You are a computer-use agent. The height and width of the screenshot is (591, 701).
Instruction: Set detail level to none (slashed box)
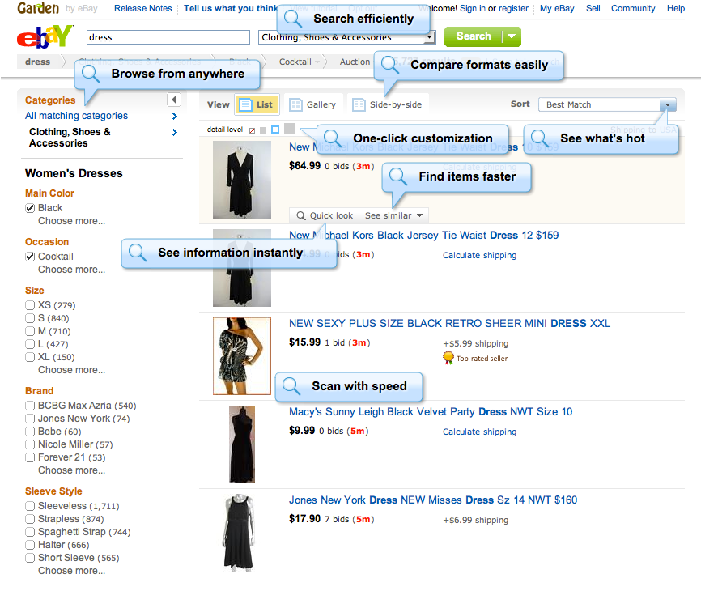click(252, 130)
